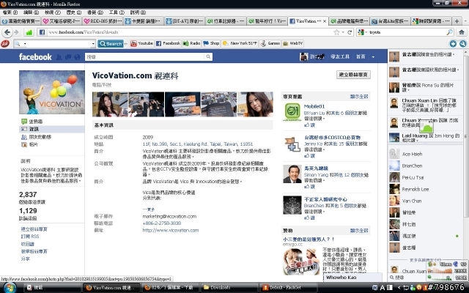Go to the Firefox home page icon
Viewport: 469px width, 293px height.
(462, 32)
